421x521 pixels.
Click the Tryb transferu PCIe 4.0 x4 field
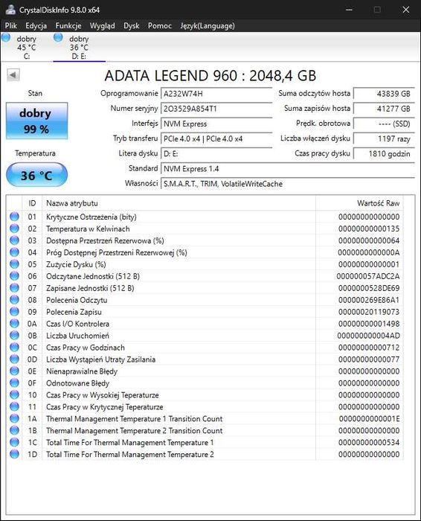216,138
